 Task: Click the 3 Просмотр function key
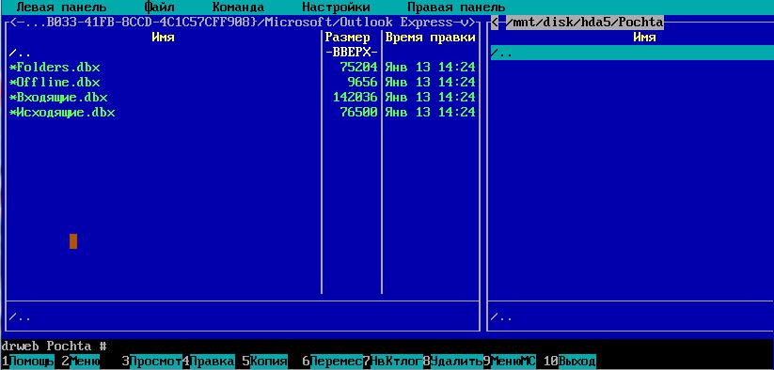(152, 362)
